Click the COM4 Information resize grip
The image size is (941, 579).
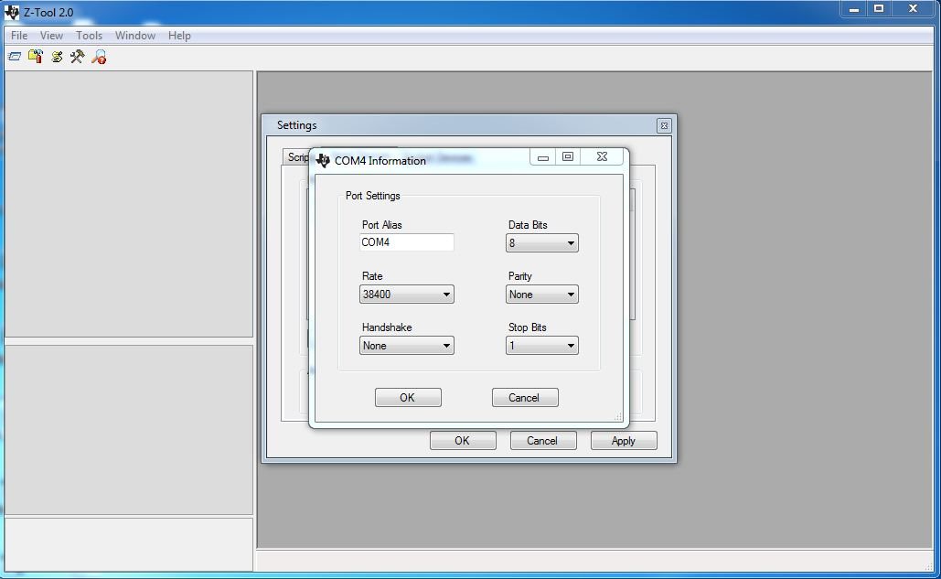coord(618,416)
